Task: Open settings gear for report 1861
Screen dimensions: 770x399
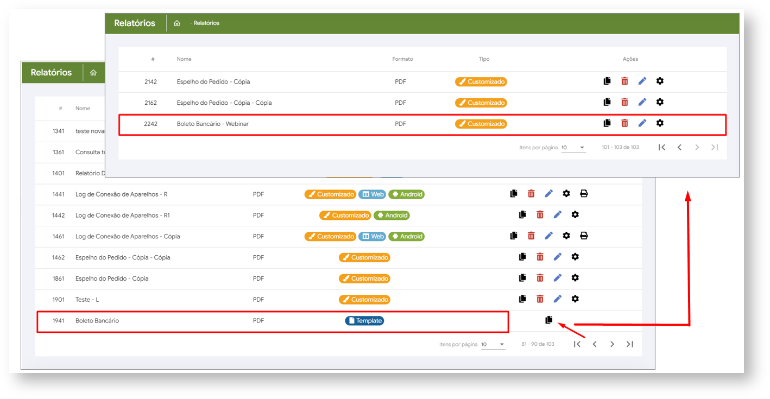Action: pyautogui.click(x=575, y=278)
